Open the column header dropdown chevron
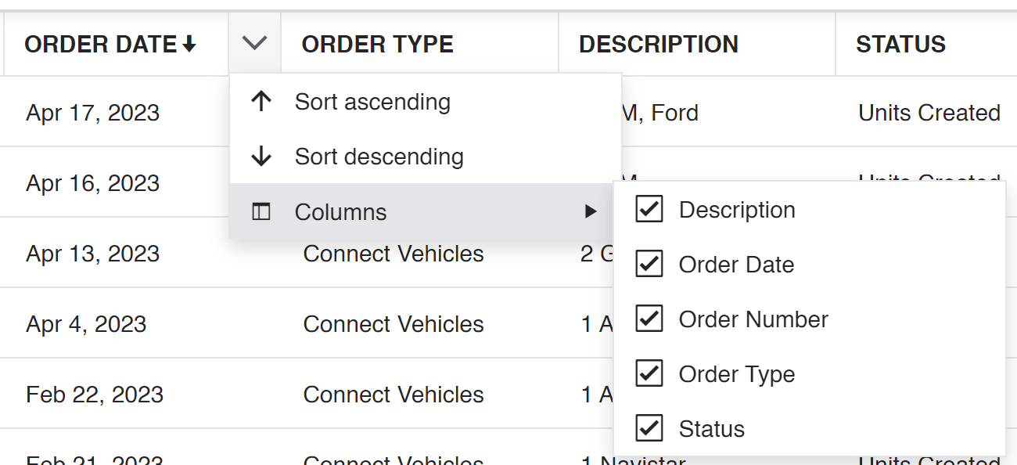This screenshot has height=465, width=1017. coord(254,43)
